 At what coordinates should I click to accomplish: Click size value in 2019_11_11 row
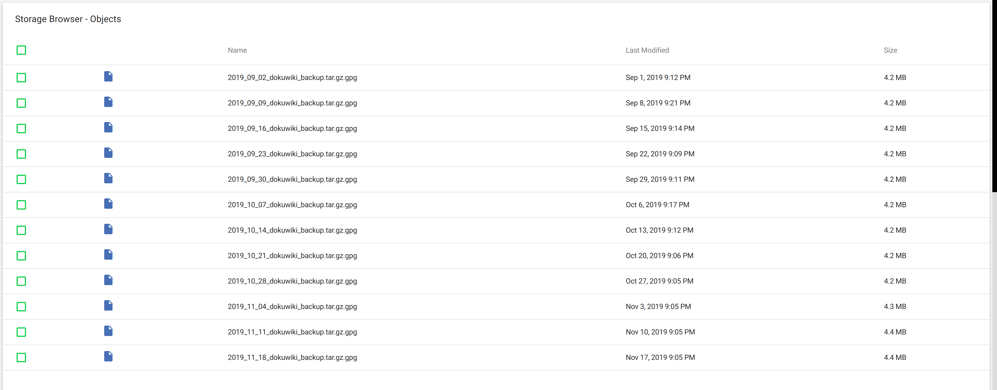(x=895, y=332)
